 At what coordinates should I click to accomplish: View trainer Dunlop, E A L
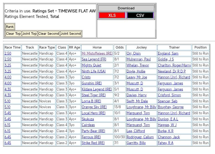click(x=168, y=119)
